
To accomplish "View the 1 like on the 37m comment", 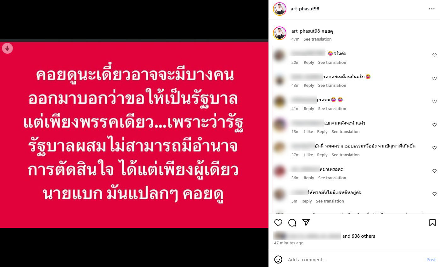I will pyautogui.click(x=308, y=155).
